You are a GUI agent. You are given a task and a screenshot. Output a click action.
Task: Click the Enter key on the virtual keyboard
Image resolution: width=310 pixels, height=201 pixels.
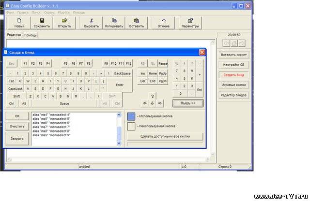(120, 85)
